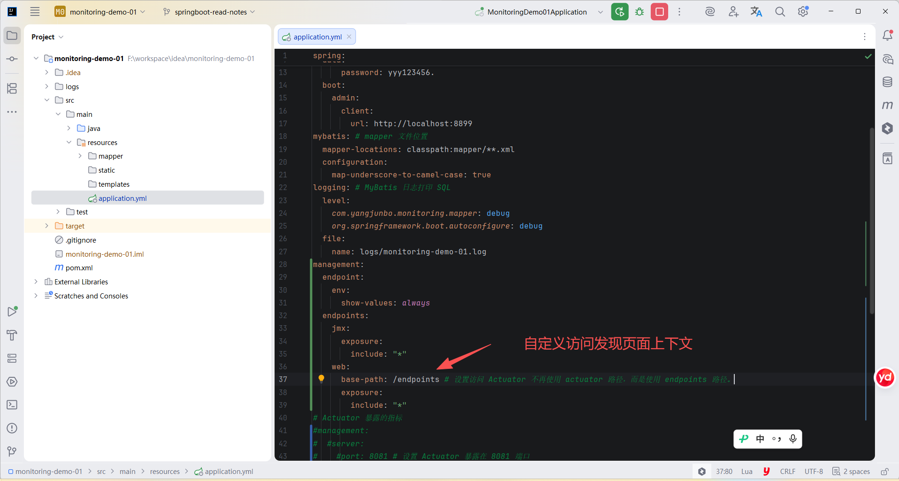
Task: Open Search Everywhere magnifier icon
Action: (x=780, y=12)
